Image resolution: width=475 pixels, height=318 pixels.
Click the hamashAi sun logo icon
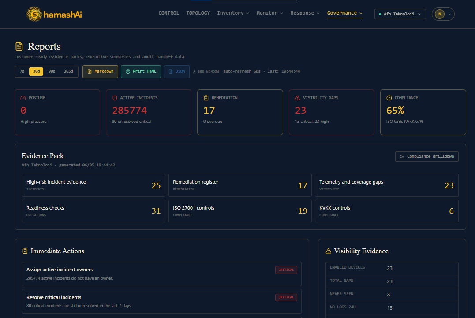point(34,14)
